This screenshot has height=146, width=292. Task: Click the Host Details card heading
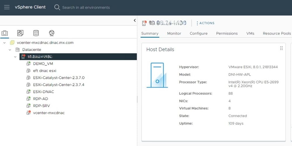(160, 49)
